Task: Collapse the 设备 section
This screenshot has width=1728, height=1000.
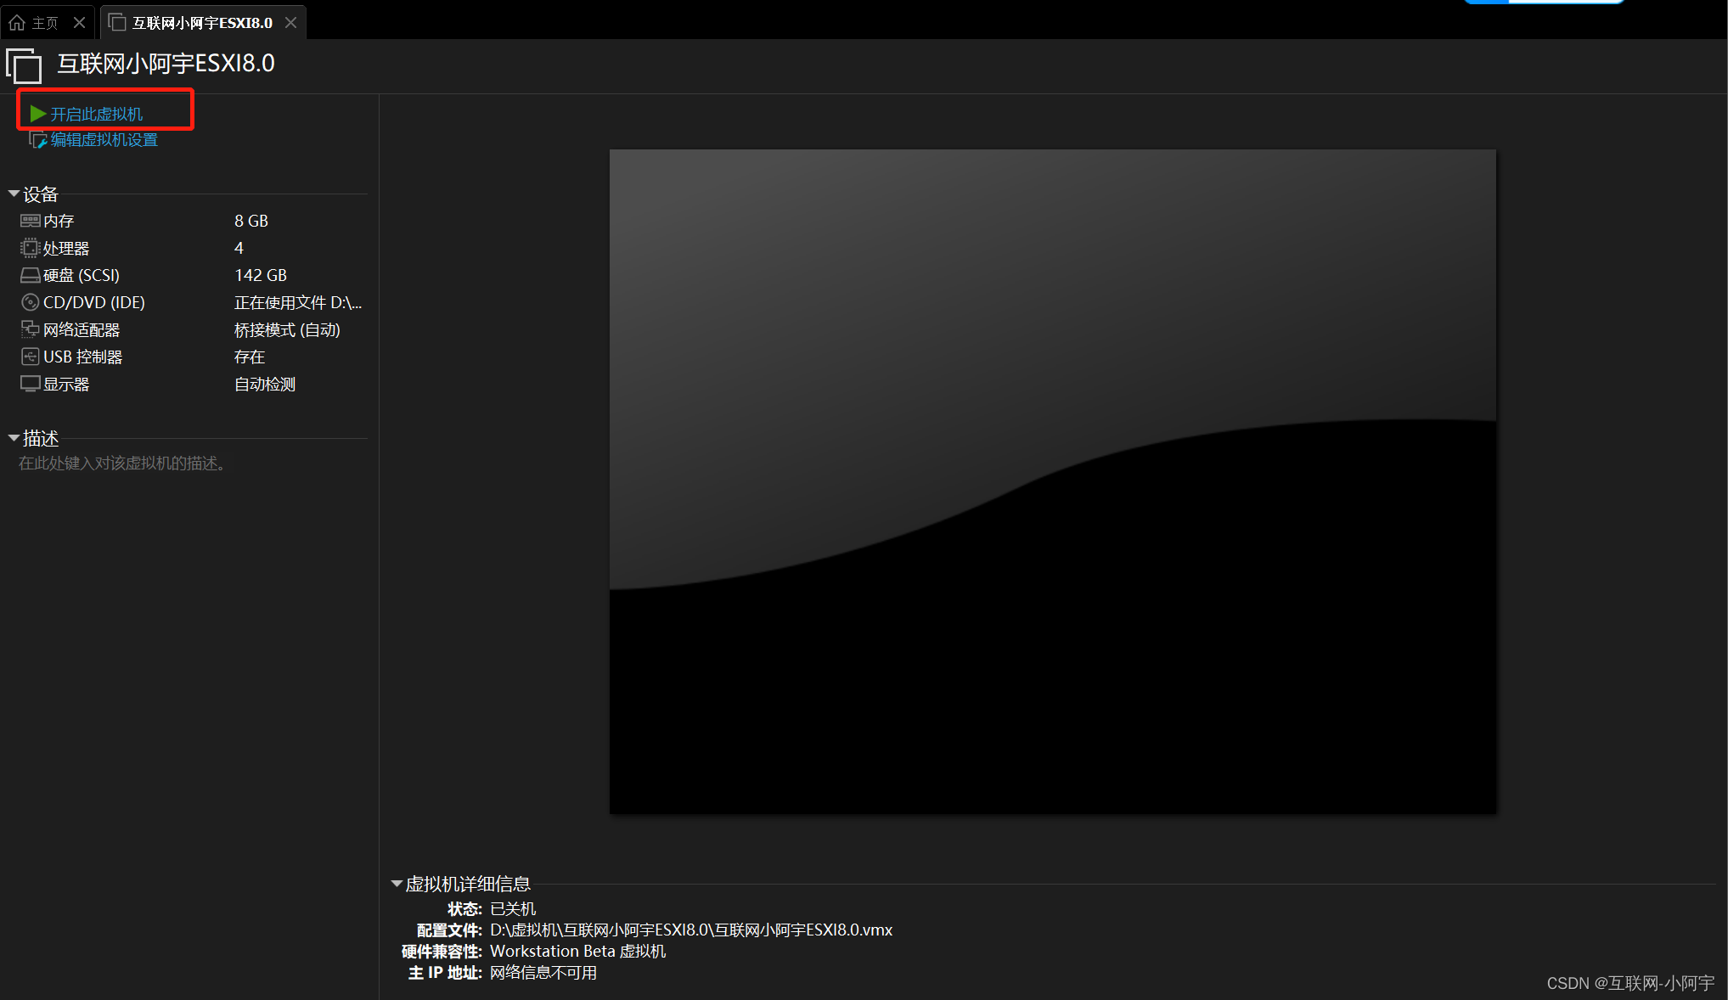Action: tap(14, 193)
